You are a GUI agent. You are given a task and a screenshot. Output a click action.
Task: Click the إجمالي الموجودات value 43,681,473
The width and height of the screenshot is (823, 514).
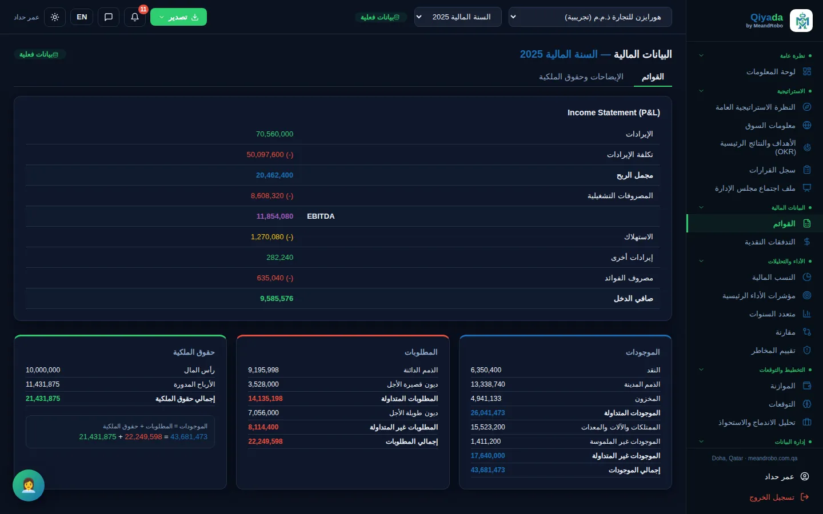[488, 470]
